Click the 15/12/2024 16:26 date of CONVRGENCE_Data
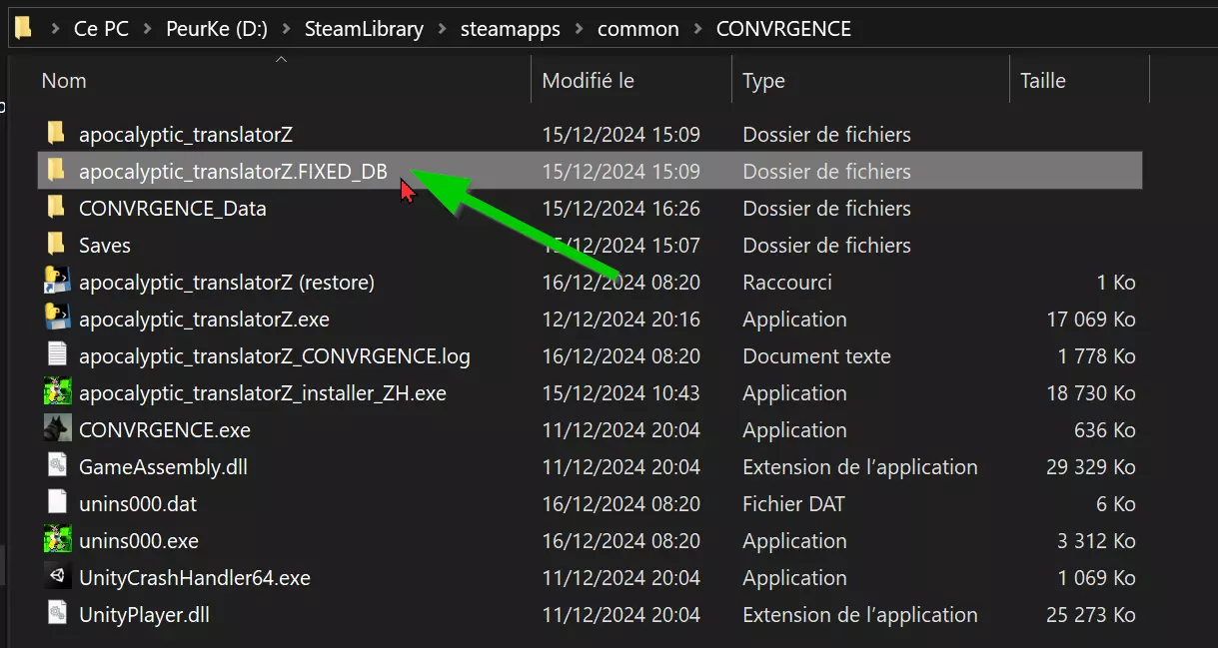This screenshot has height=648, width=1218. pyautogui.click(x=621, y=208)
